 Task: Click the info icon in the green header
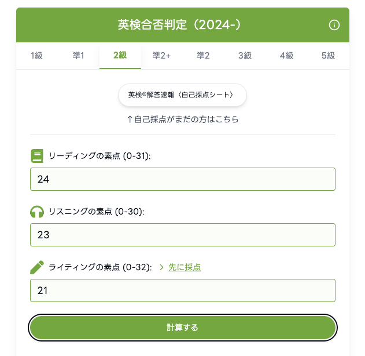click(x=334, y=25)
